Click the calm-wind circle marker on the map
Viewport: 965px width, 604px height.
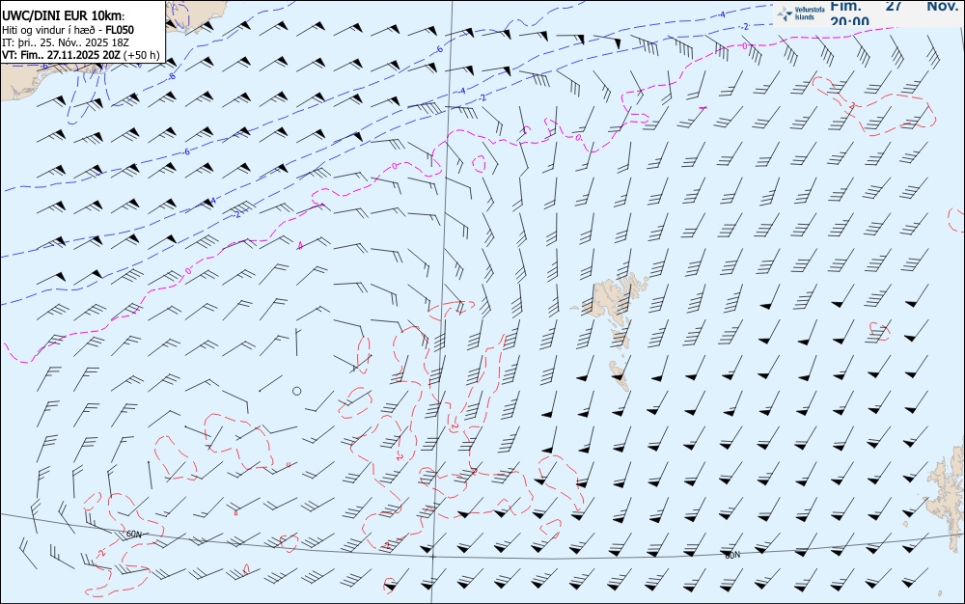pyautogui.click(x=296, y=391)
